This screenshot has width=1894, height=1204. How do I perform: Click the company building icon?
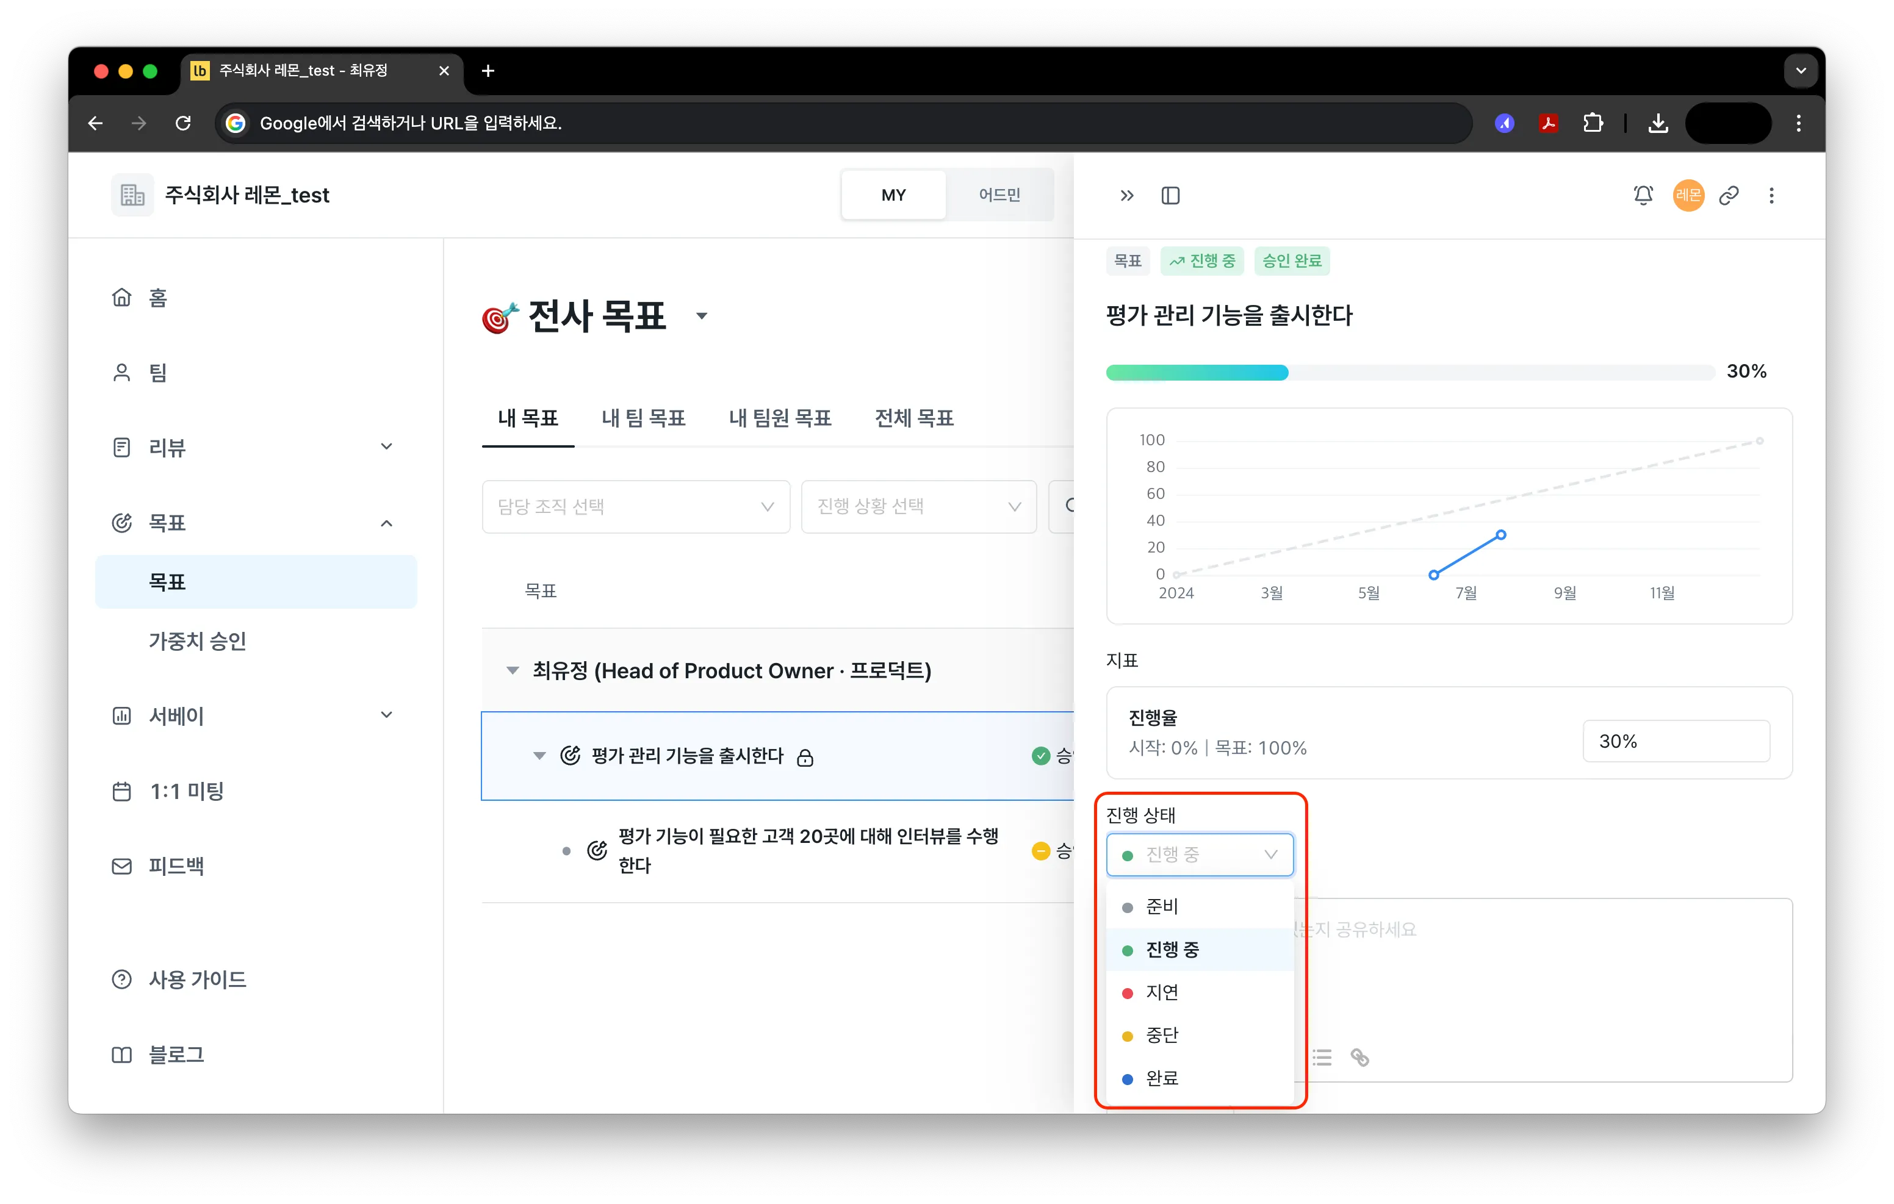coord(132,194)
